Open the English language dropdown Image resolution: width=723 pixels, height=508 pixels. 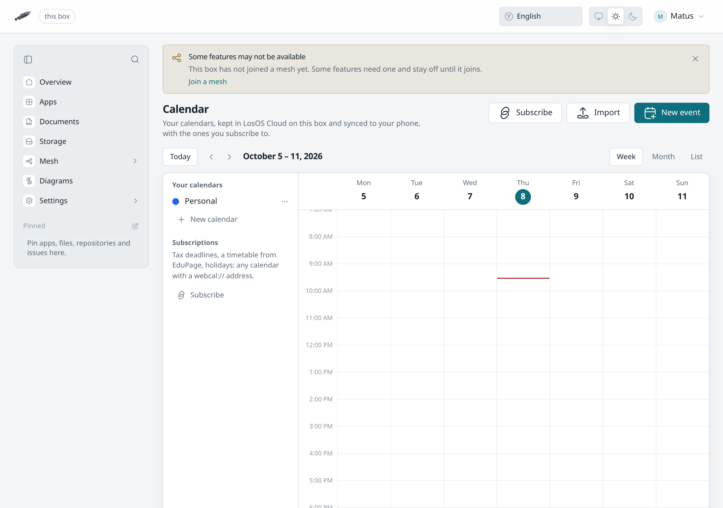coord(540,16)
